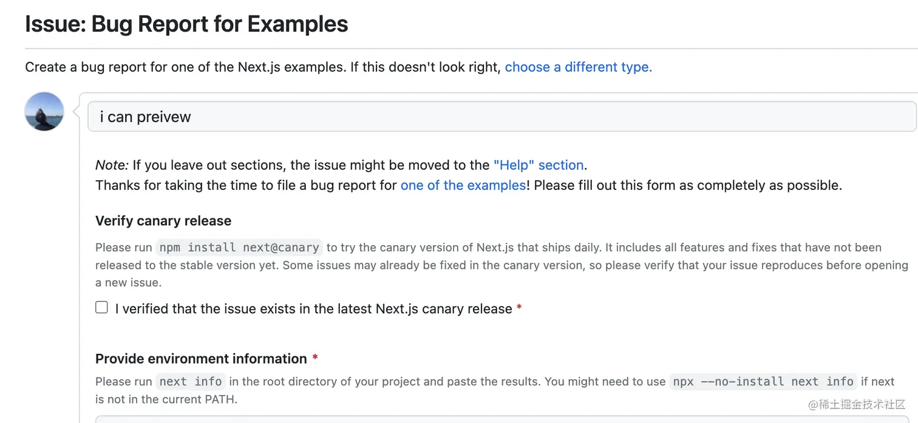Click the italic "Note:" text
The width and height of the screenshot is (918, 423).
pos(112,165)
